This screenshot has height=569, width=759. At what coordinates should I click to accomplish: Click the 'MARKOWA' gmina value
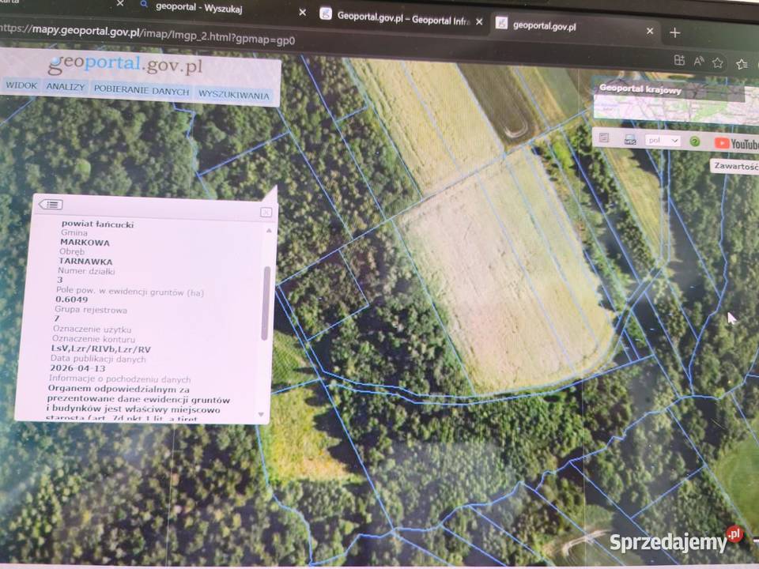85,243
